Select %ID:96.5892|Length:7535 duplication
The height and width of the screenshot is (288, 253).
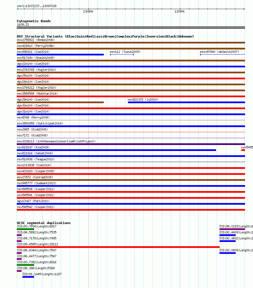point(37,232)
